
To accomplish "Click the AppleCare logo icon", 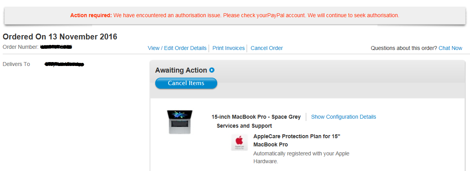I will point(239,142).
